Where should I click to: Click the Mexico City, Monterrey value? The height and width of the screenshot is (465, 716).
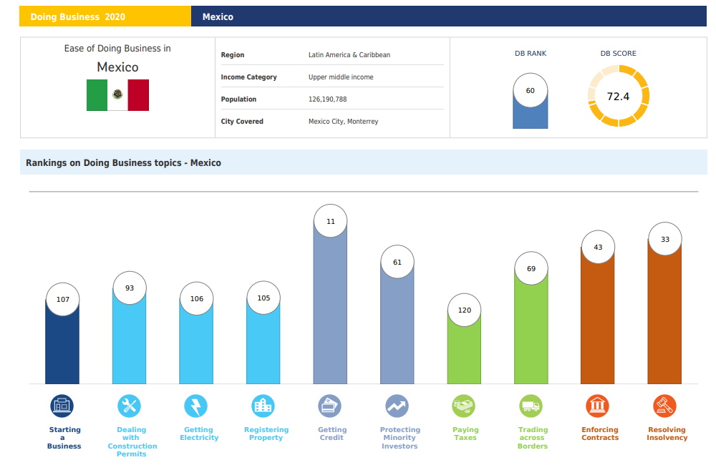344,122
